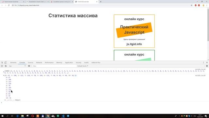This screenshot has height=118, width=209.
Task: Open the Adblock Plus DevTools tab
Action: click(96, 63)
